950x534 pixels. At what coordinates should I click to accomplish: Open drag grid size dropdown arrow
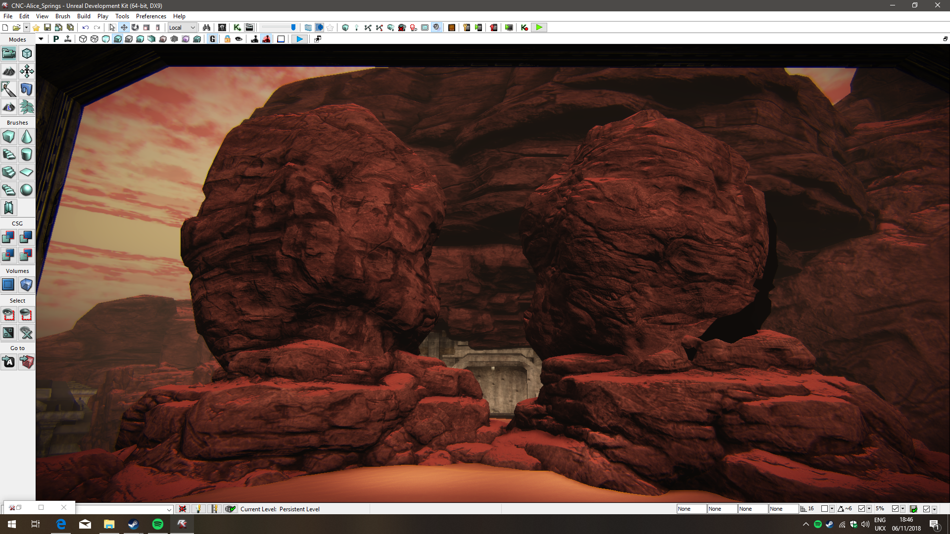pyautogui.click(x=832, y=509)
